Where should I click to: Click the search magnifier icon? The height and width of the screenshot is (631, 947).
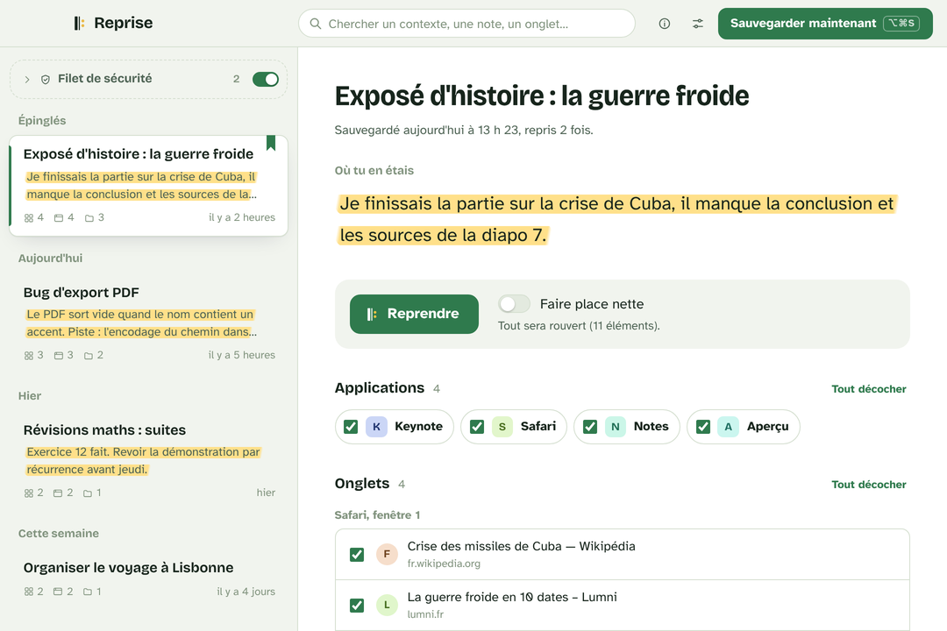pyautogui.click(x=316, y=24)
